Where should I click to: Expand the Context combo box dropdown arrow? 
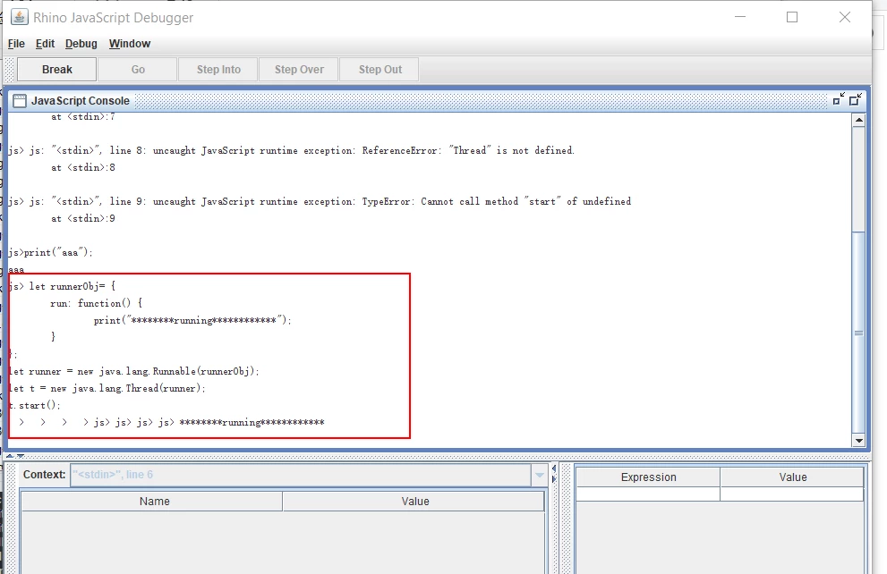(x=539, y=475)
